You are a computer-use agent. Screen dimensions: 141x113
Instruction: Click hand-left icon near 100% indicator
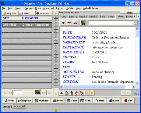click(x=123, y=93)
